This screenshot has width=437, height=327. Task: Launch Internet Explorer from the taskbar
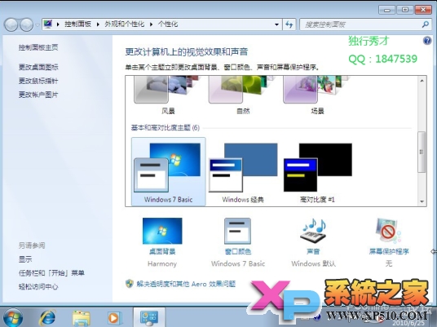(x=47, y=317)
